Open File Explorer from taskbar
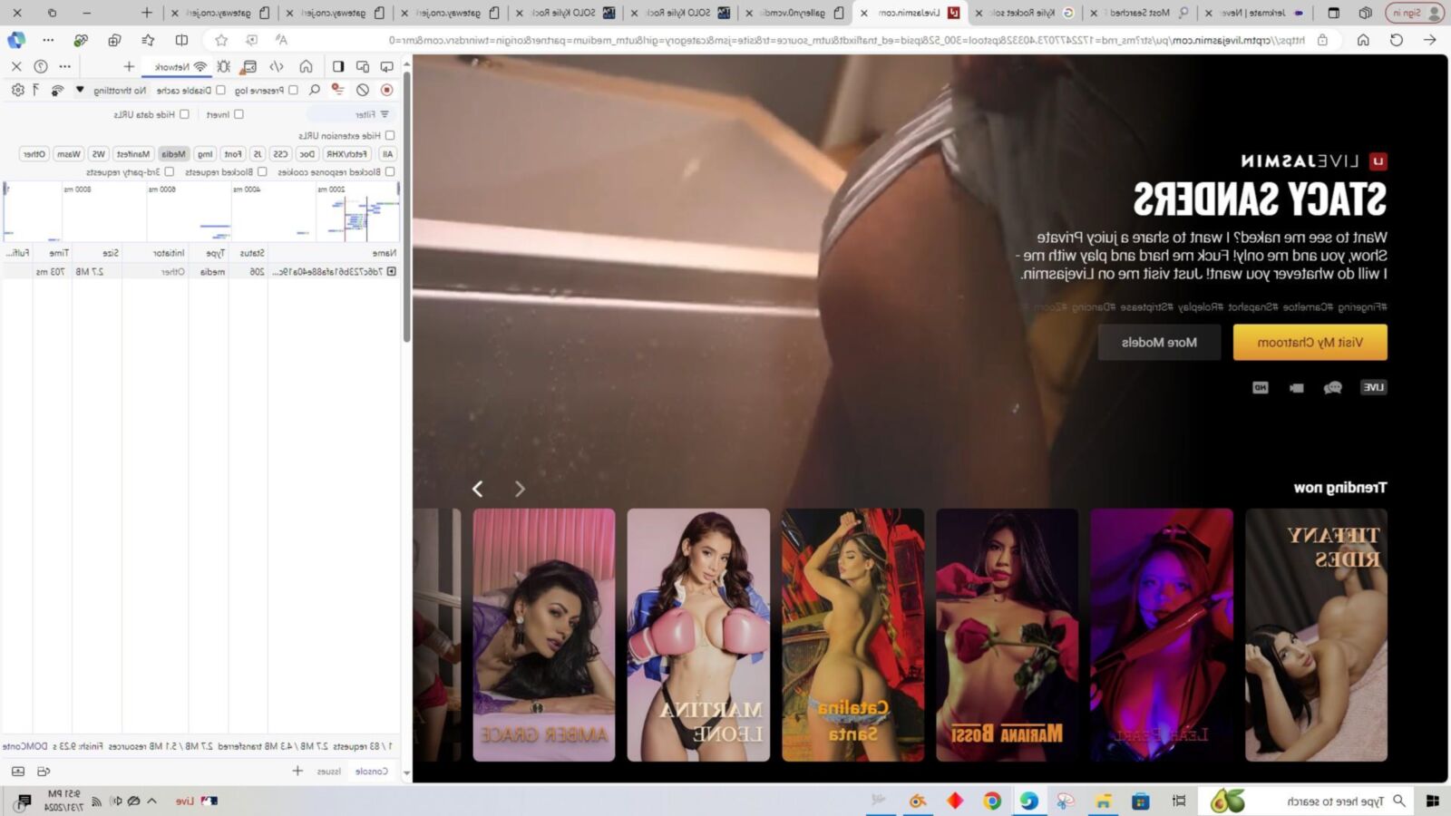This screenshot has height=816, width=1451. click(x=1103, y=801)
